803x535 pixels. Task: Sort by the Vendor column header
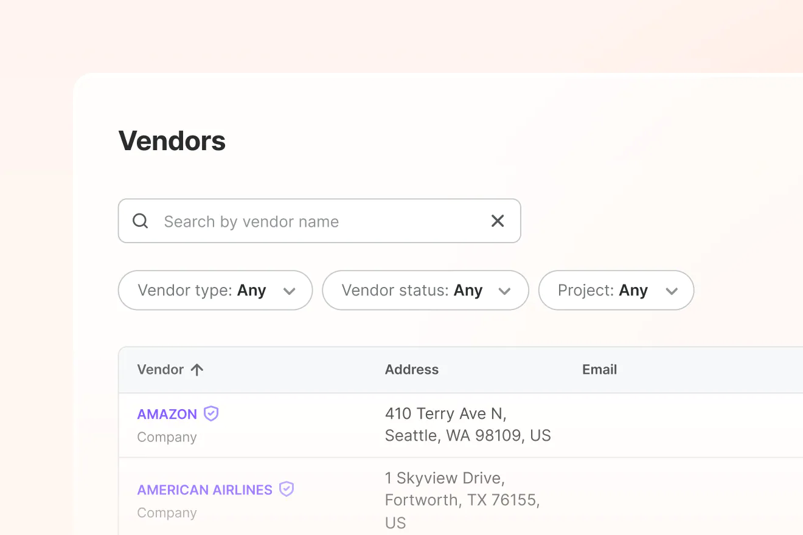point(161,370)
